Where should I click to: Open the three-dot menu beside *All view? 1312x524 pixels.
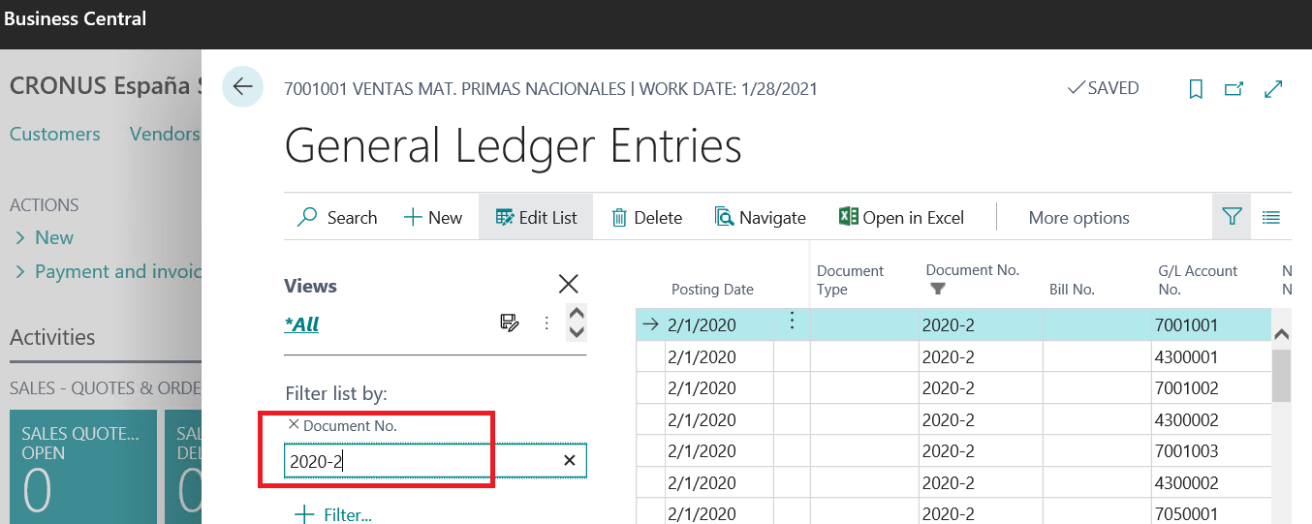[547, 324]
